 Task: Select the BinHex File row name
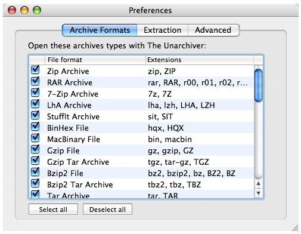[68, 128]
